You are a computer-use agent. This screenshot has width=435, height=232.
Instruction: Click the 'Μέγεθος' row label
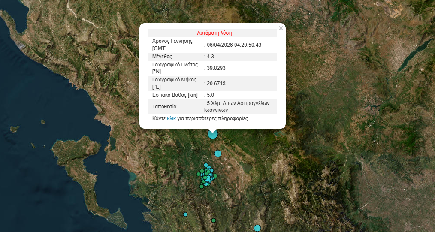(162, 57)
